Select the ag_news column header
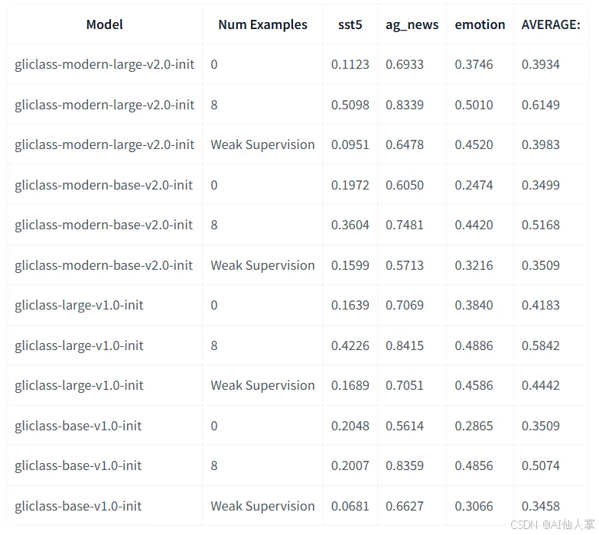Screen dimensions: 599x535 [412, 25]
